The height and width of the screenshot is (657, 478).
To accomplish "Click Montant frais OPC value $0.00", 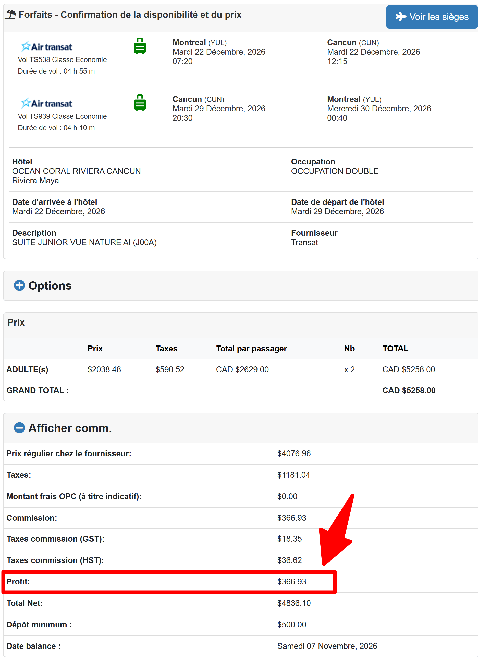I will [287, 496].
